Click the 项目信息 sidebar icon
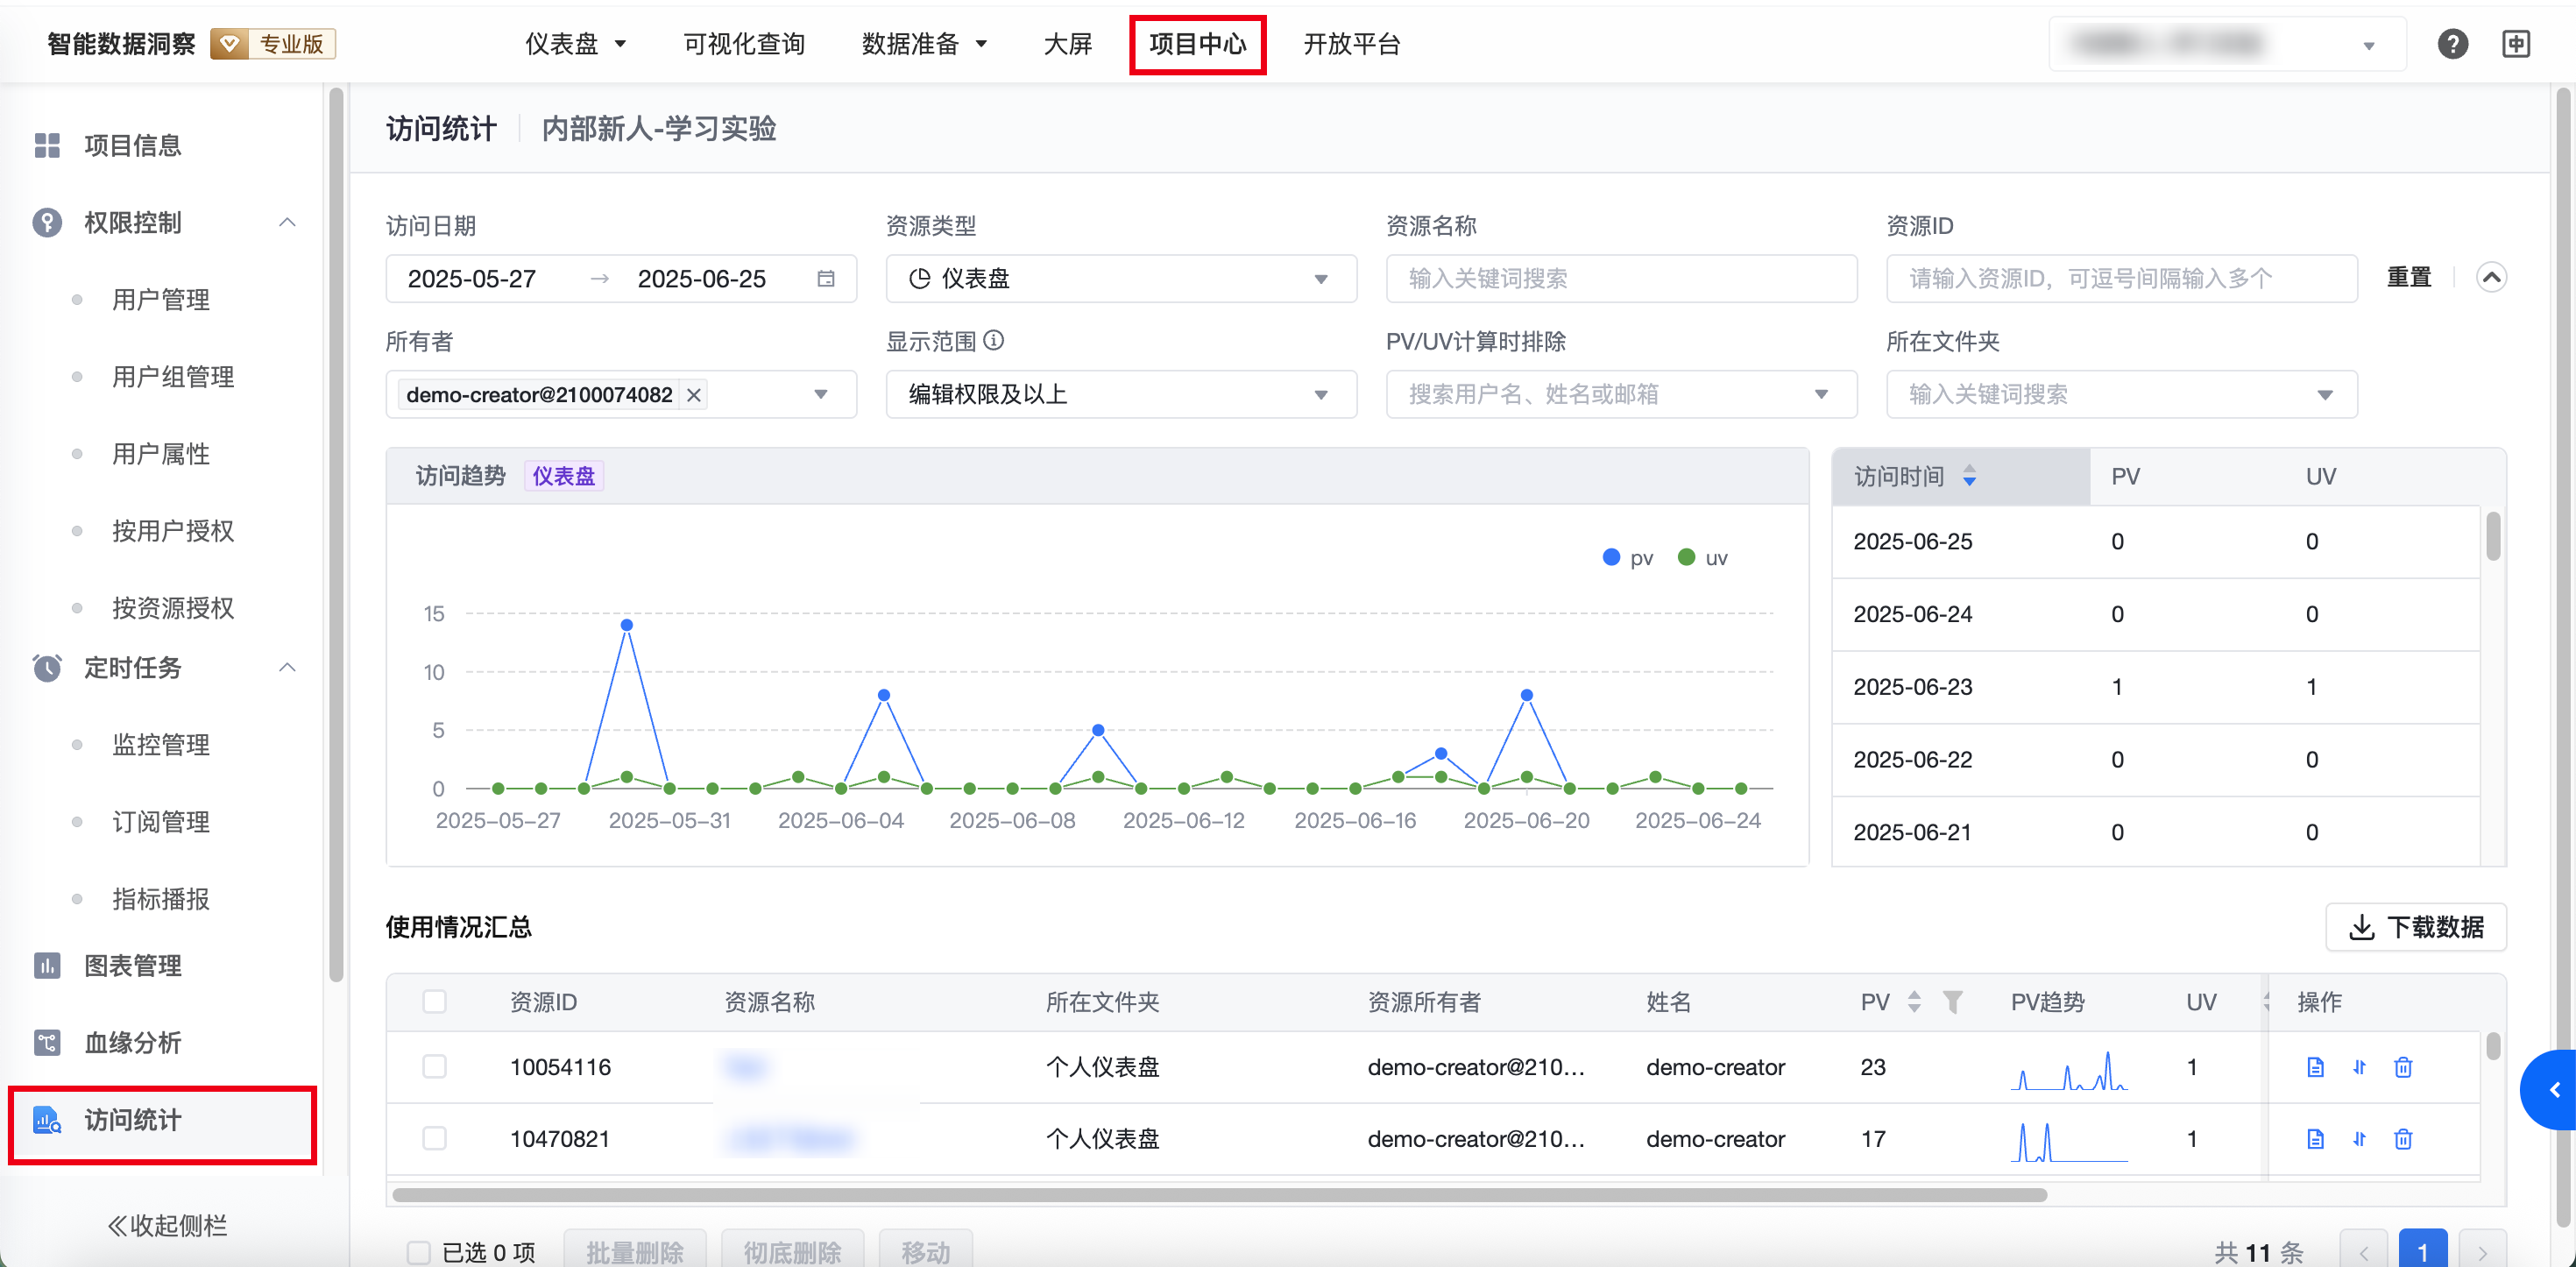The width and height of the screenshot is (2576, 1267). click(x=47, y=146)
